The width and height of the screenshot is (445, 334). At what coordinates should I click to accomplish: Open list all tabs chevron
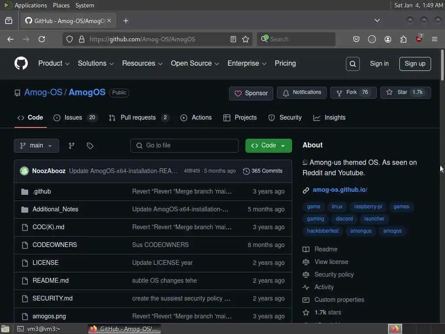click(377, 20)
